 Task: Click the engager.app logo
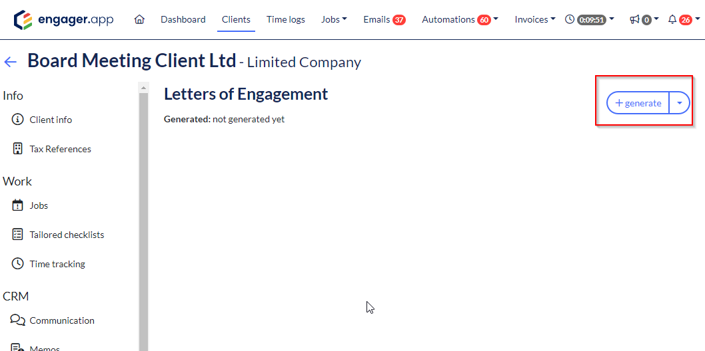pyautogui.click(x=63, y=20)
